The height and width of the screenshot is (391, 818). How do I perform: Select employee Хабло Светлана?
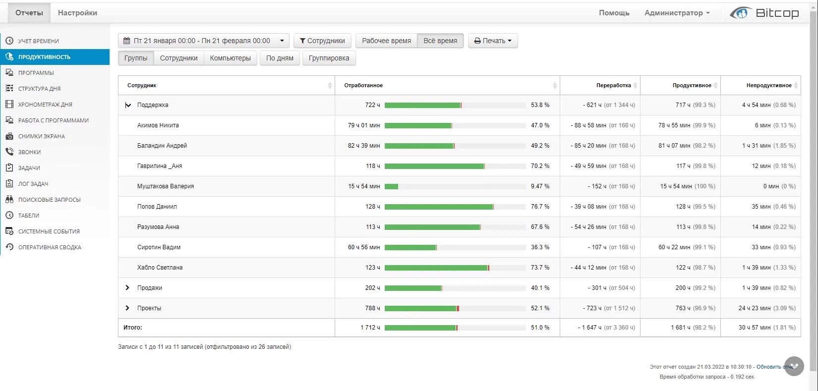pyautogui.click(x=160, y=268)
